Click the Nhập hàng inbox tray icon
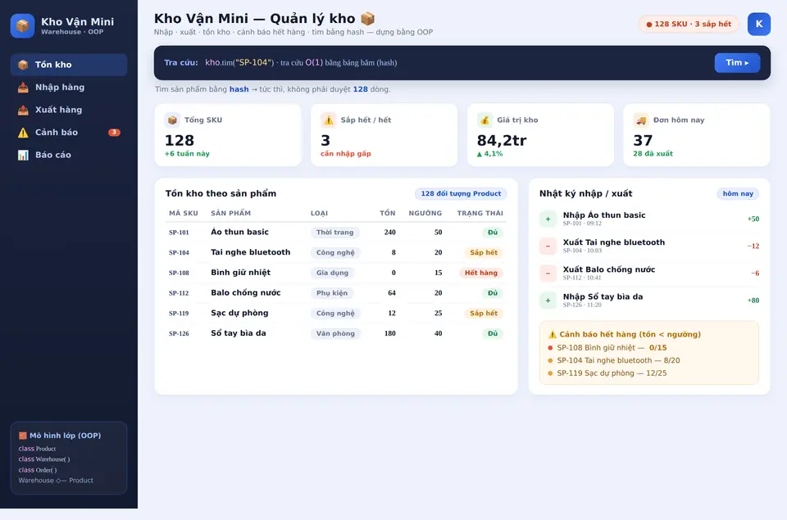 [x=23, y=88]
